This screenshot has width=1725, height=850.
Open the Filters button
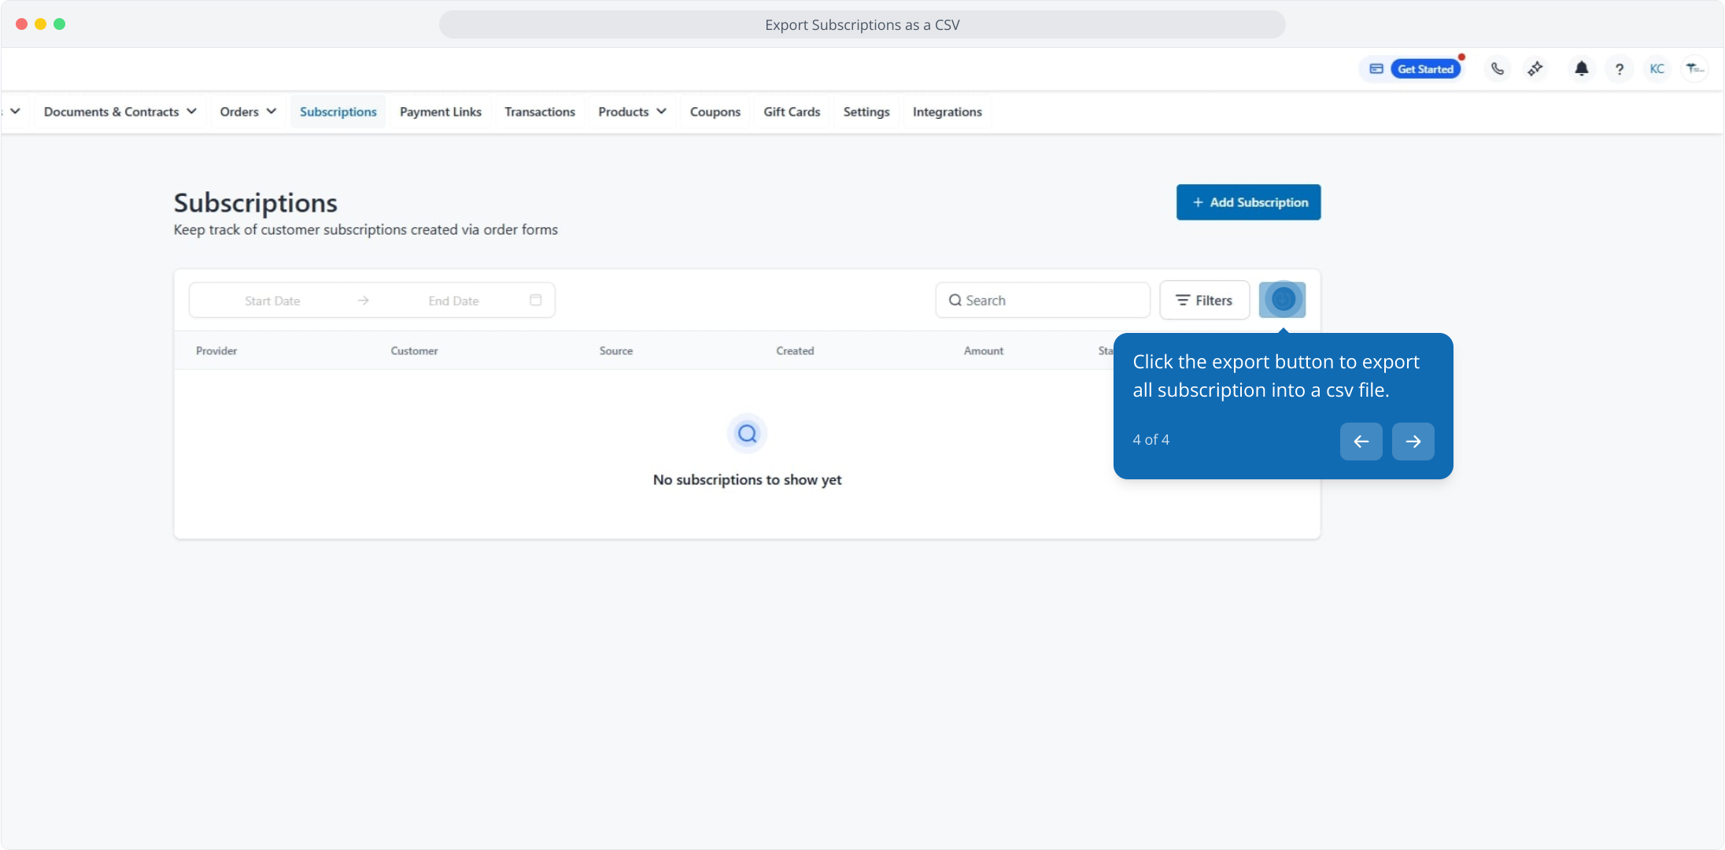tap(1204, 300)
